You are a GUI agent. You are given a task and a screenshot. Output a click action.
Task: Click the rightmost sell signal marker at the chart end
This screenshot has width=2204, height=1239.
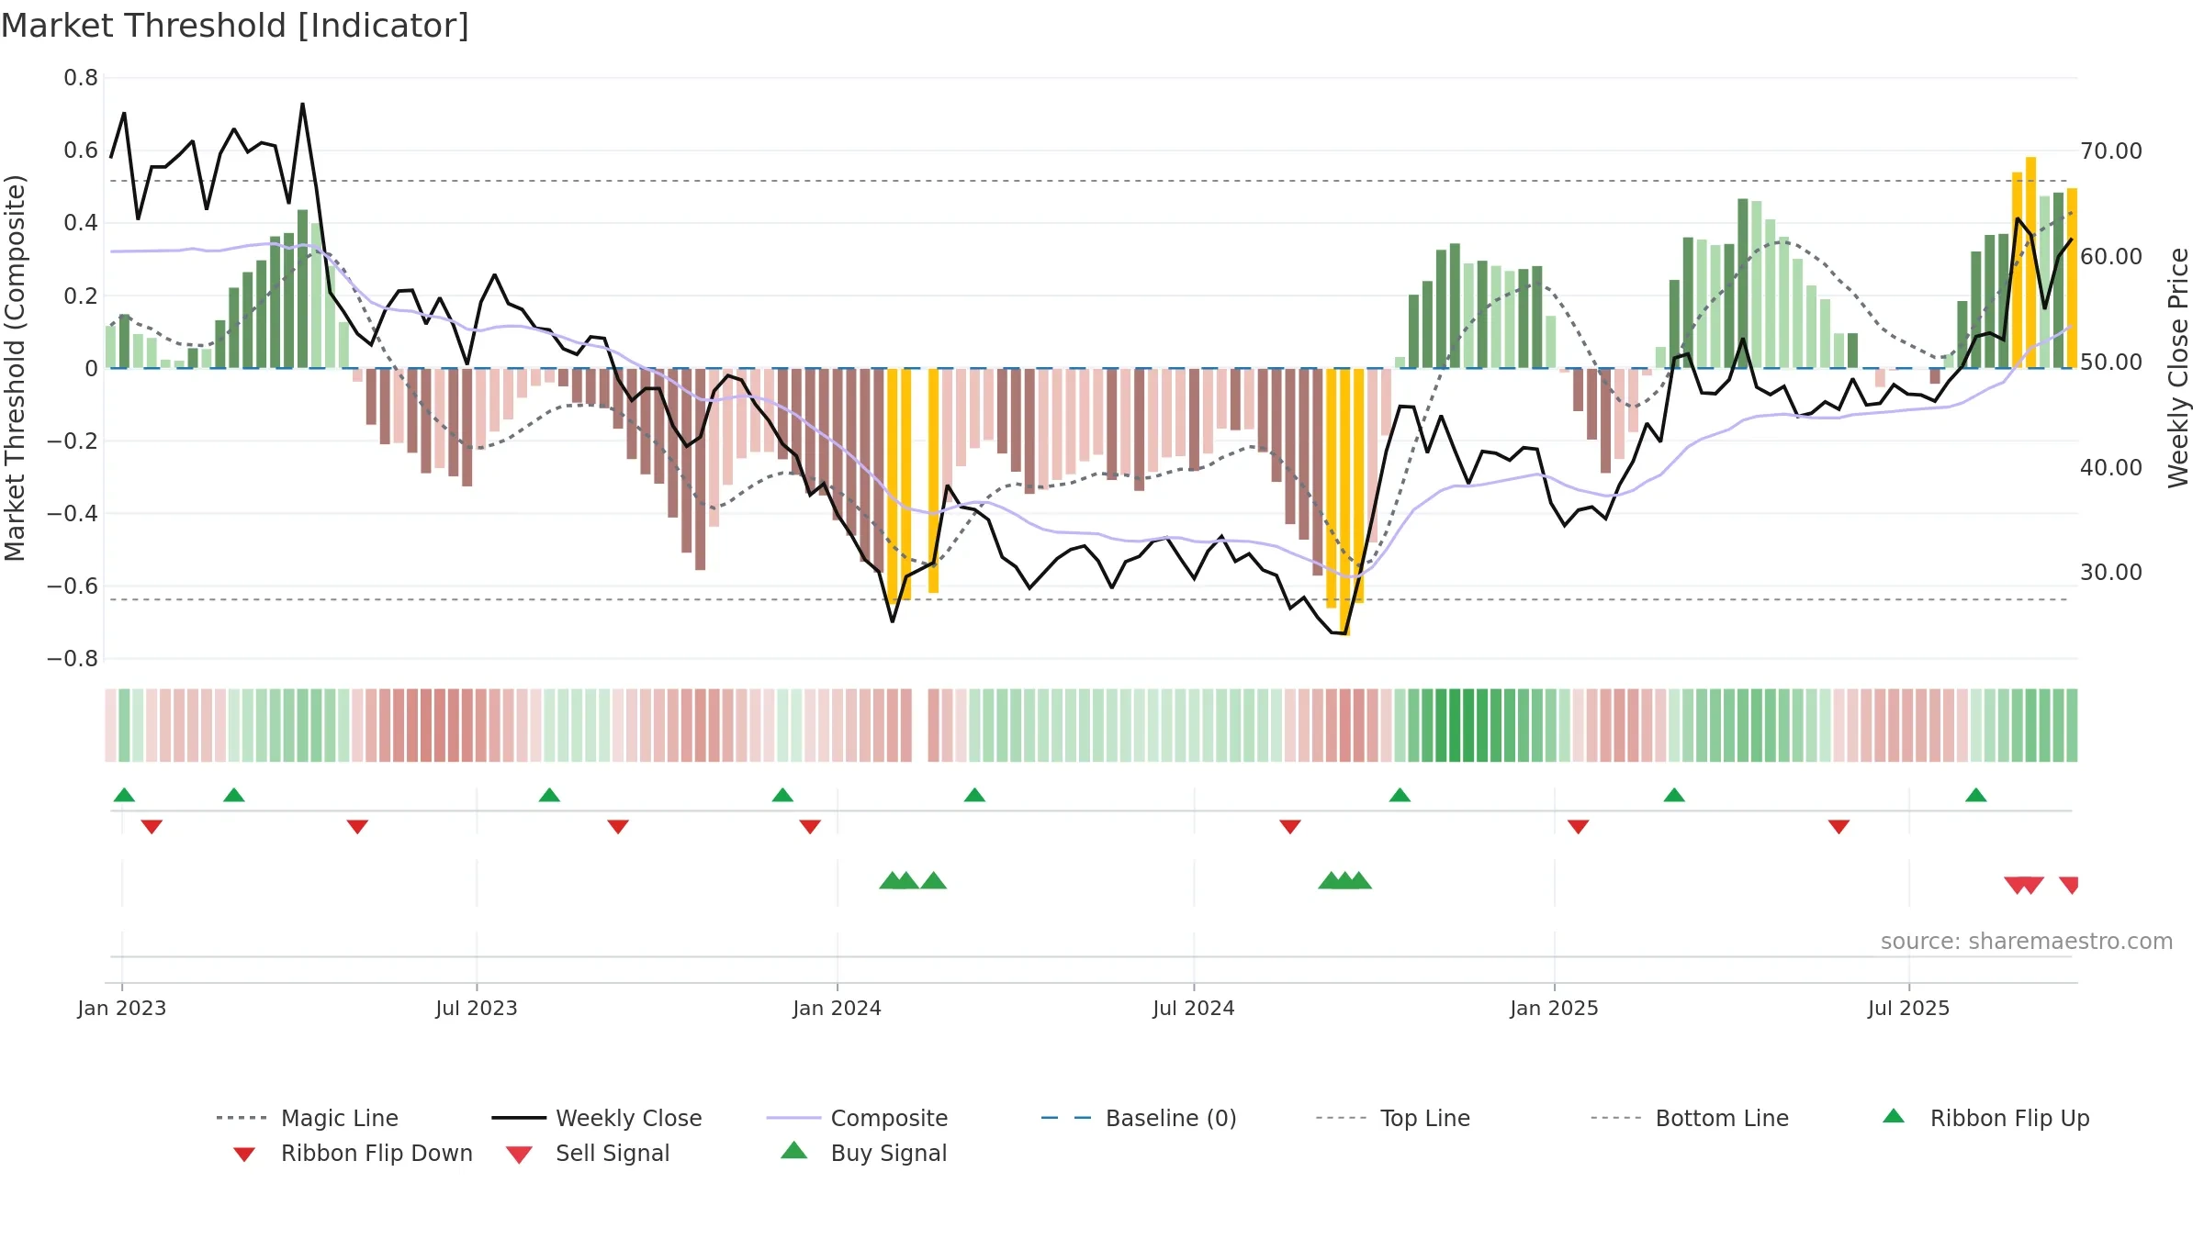click(2069, 886)
